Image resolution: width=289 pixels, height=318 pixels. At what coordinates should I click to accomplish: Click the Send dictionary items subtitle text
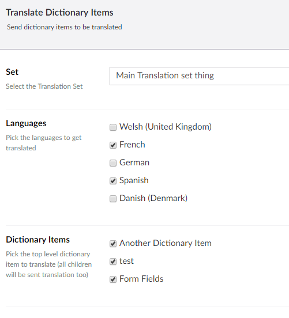point(65,27)
